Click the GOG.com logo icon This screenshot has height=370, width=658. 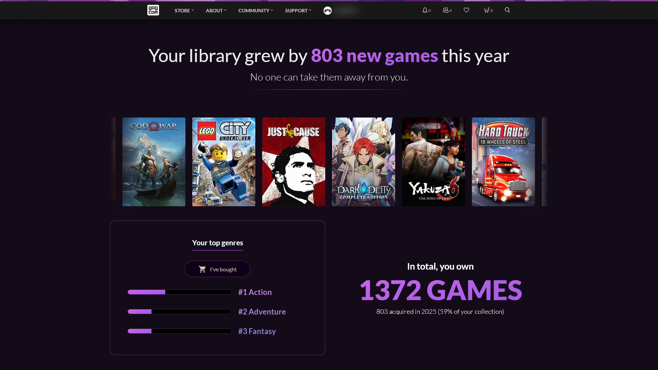(x=153, y=10)
